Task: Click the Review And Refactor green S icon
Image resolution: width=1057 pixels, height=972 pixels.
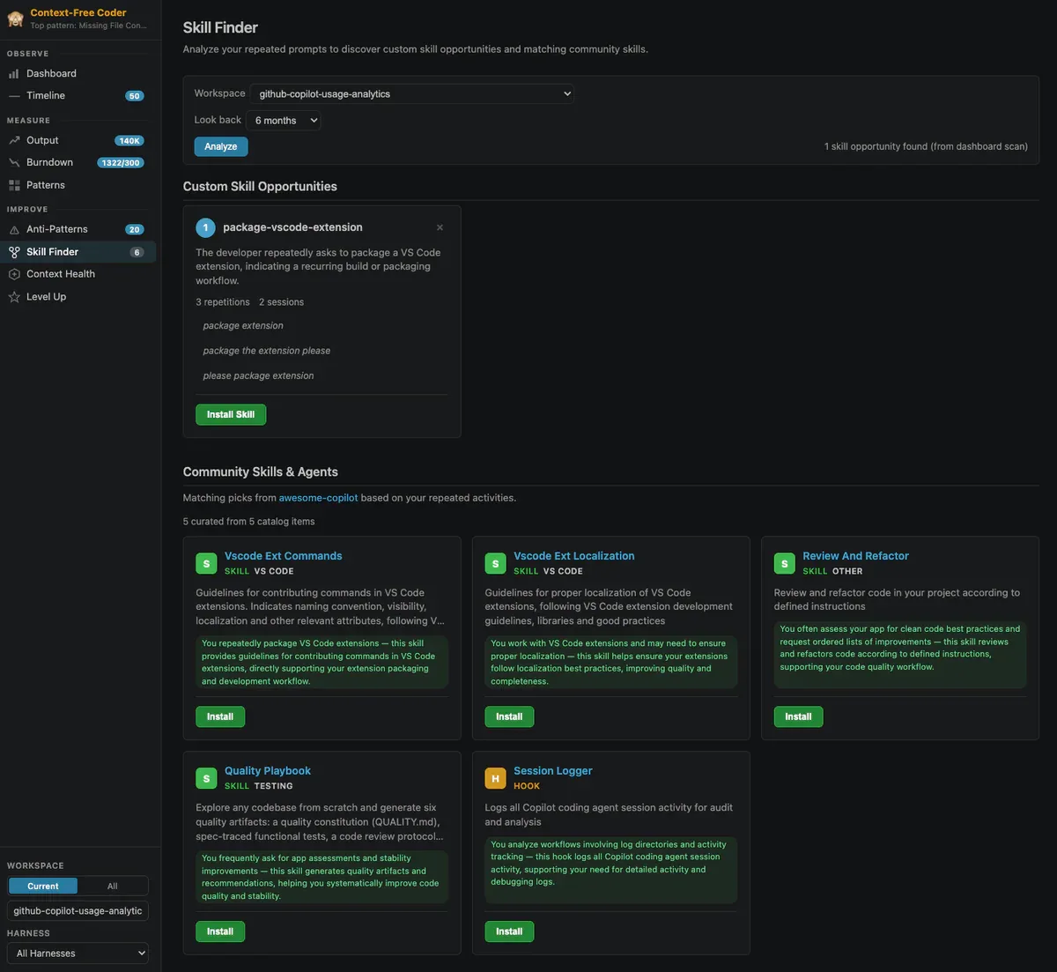Action: tap(784, 563)
